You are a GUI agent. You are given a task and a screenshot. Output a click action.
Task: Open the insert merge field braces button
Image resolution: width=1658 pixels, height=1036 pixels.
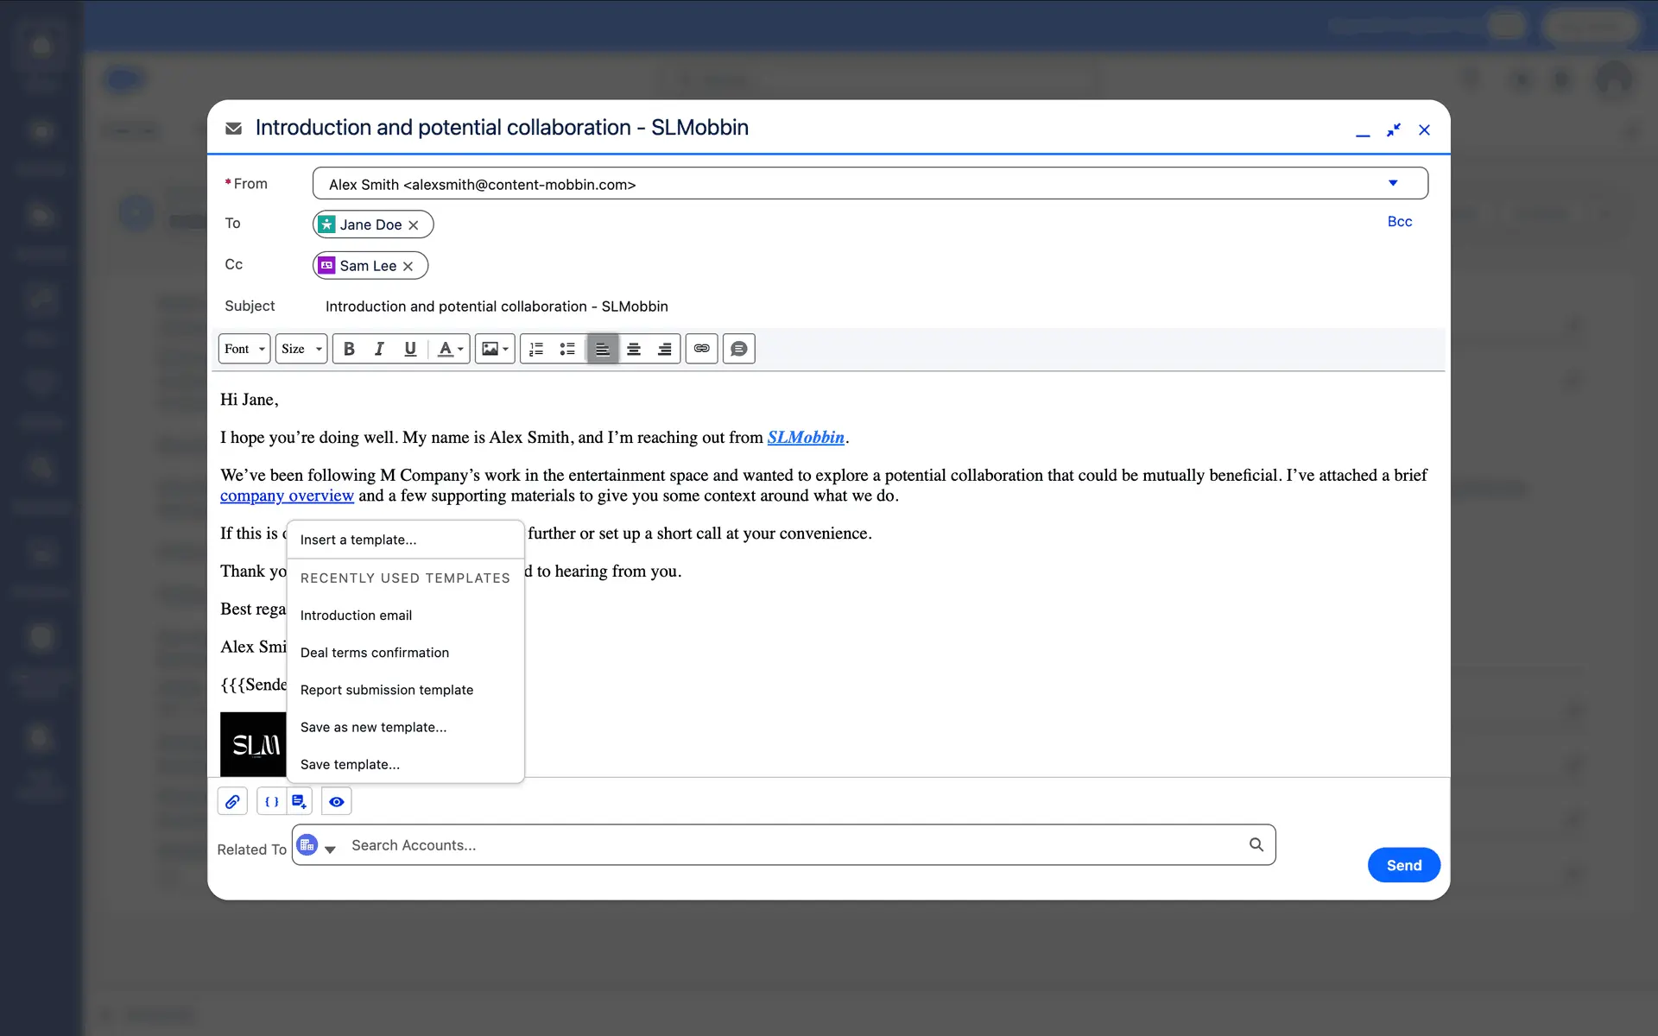click(271, 801)
